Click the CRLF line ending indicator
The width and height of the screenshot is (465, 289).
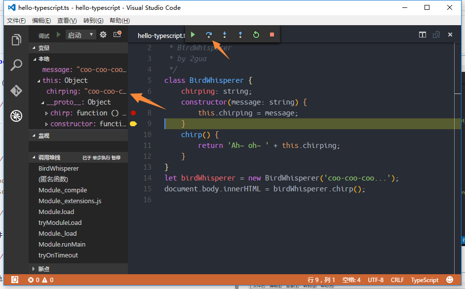(x=397, y=280)
